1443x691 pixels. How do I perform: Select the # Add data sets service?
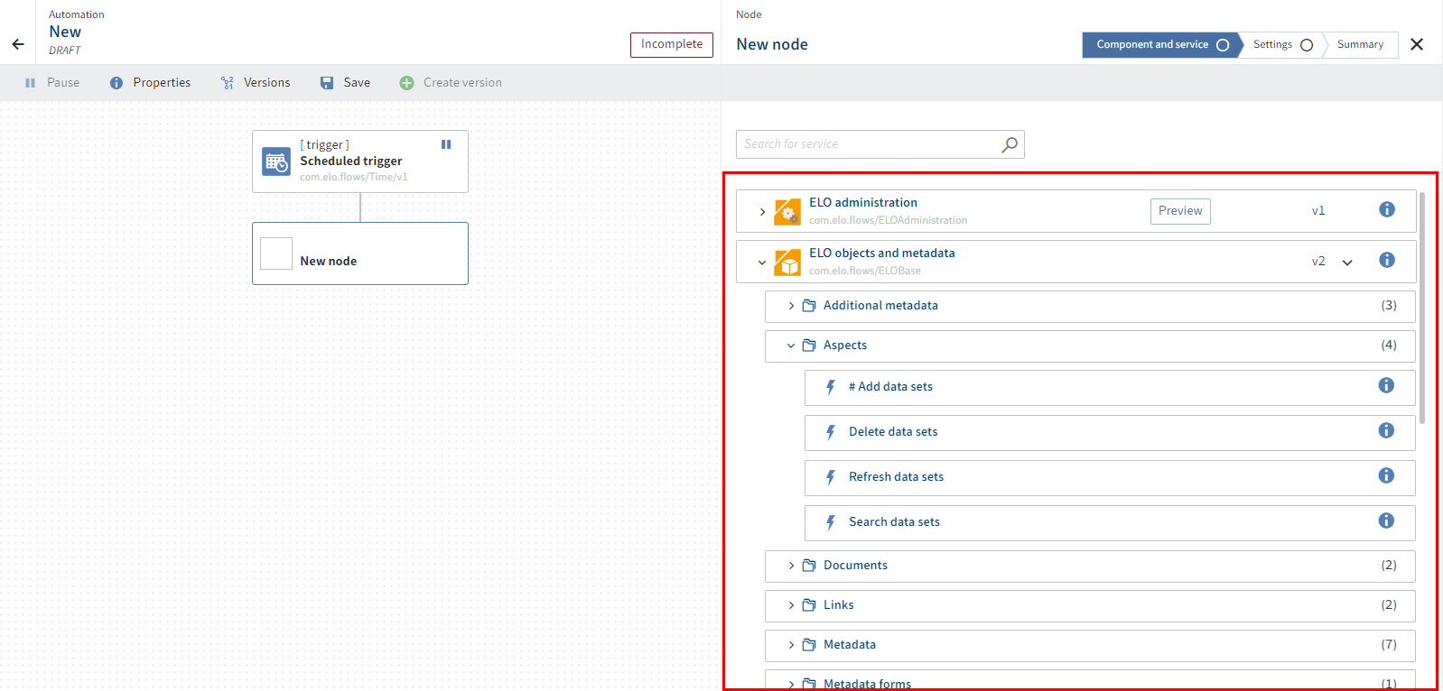click(1110, 388)
